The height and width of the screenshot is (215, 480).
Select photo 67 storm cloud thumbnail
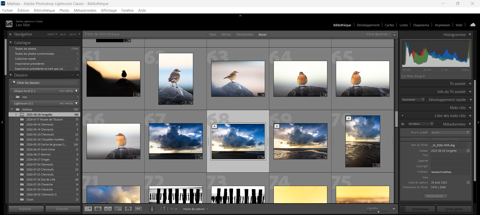176,141
